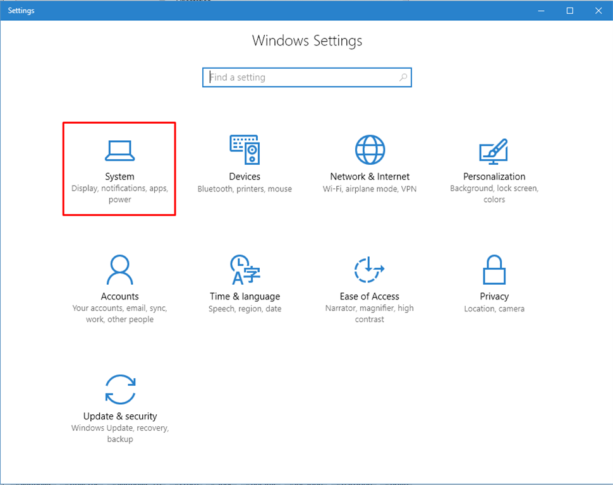Open the Devices keyboard and speaker icon

(x=245, y=150)
